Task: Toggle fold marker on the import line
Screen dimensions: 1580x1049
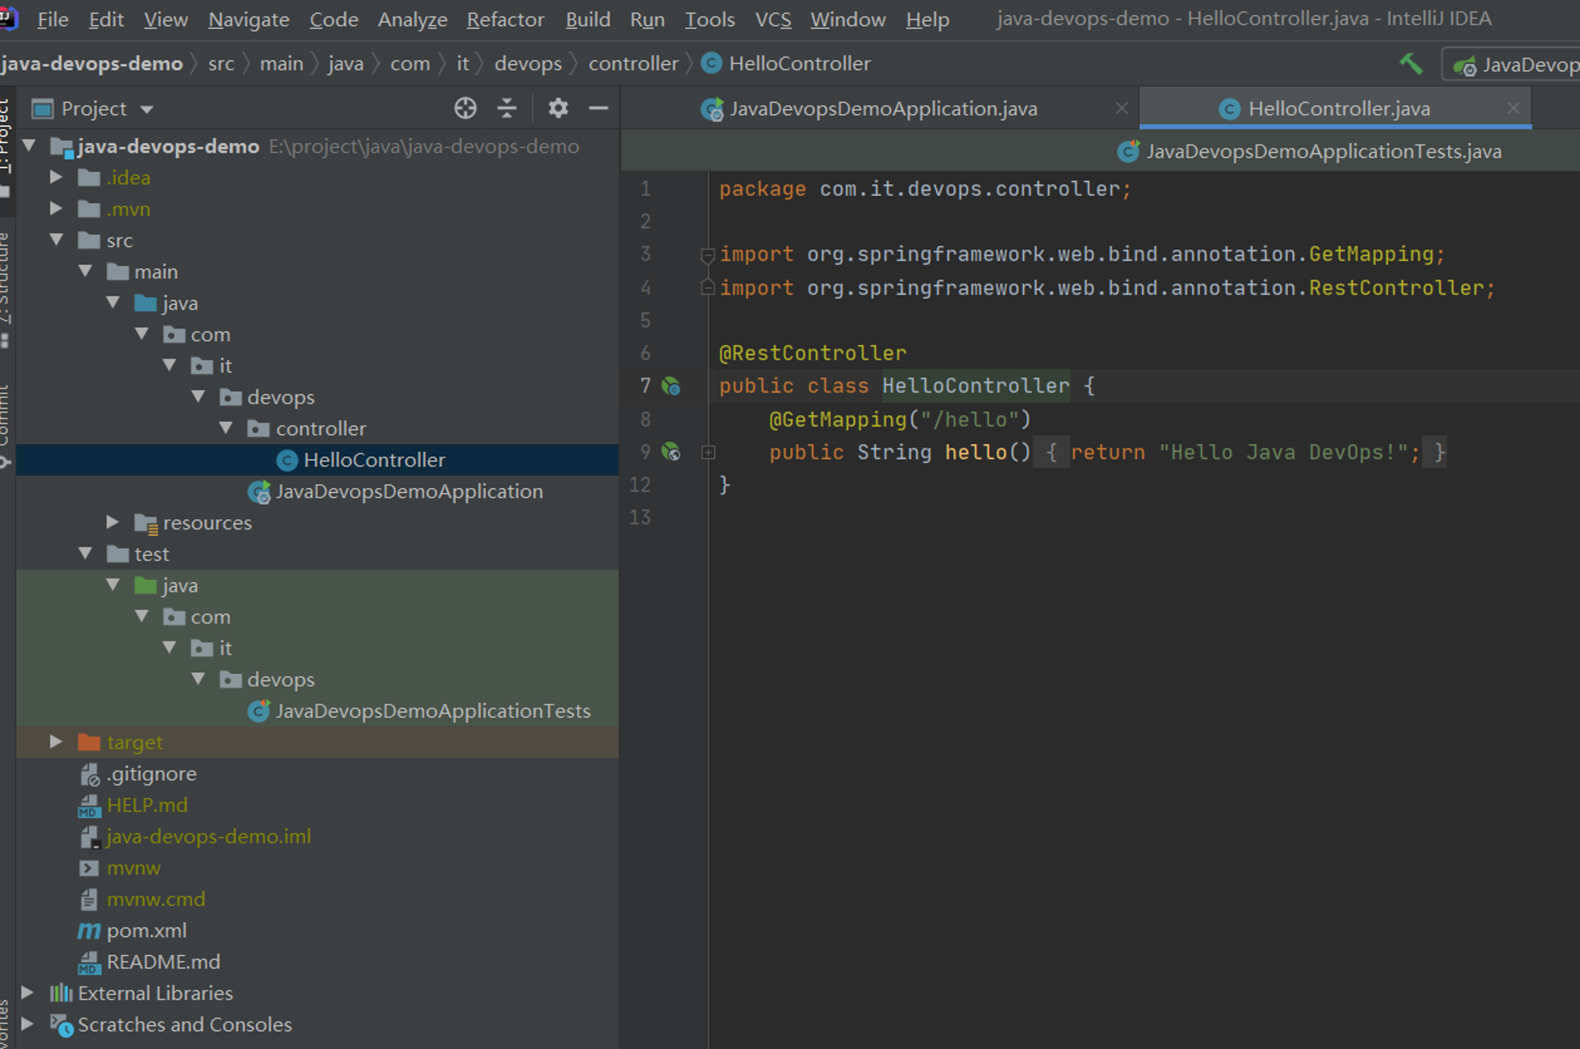Action: (x=708, y=255)
